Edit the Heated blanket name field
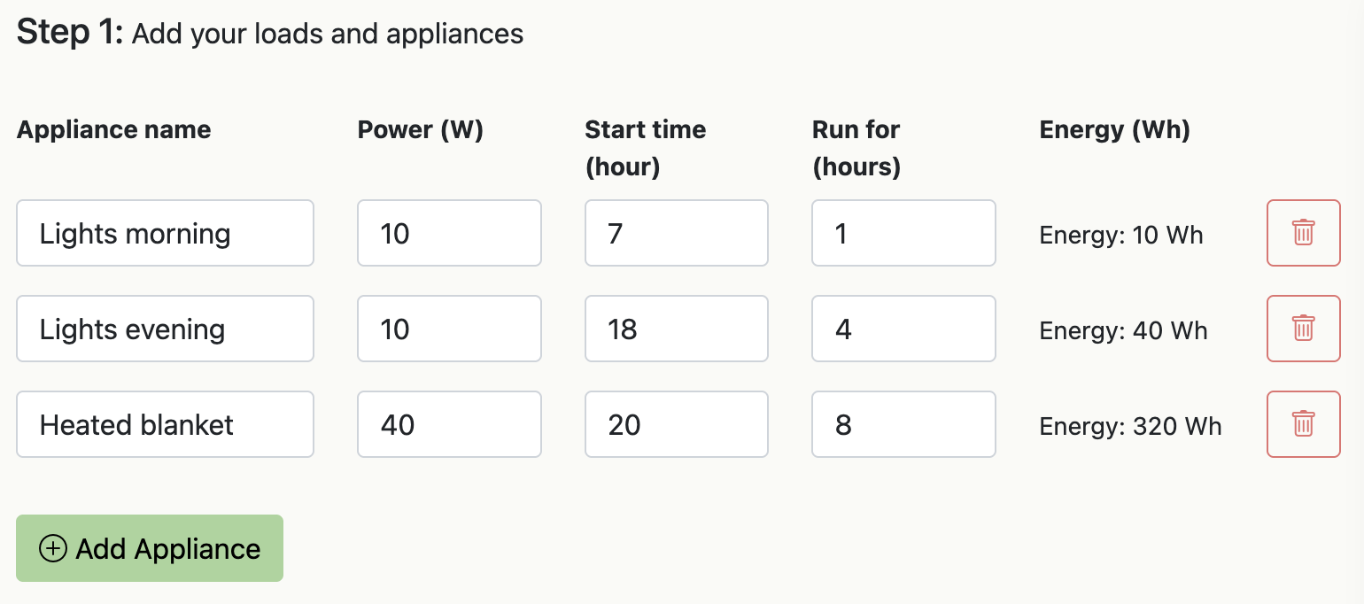Image resolution: width=1364 pixels, height=604 pixels. pyautogui.click(x=165, y=424)
